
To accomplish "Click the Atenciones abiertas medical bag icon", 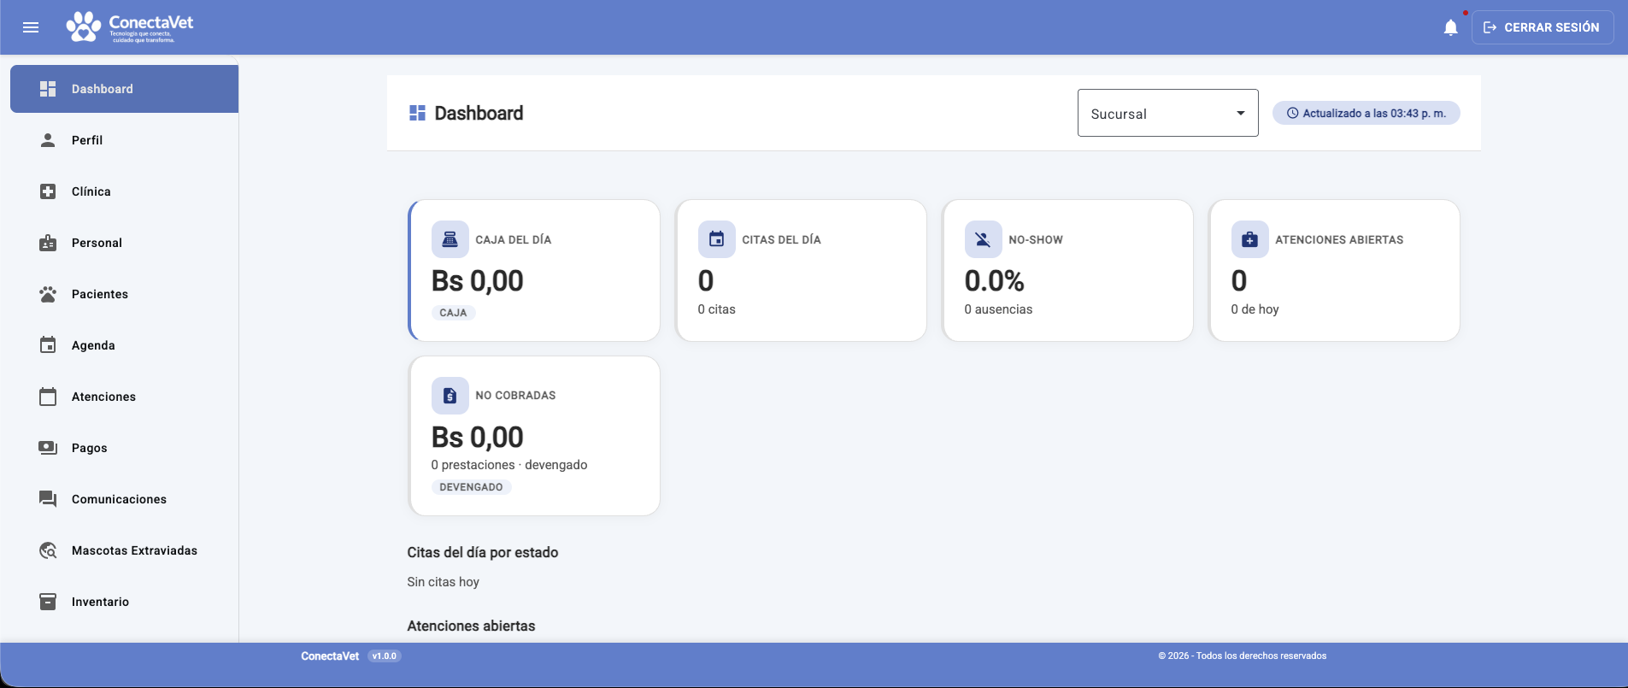I will pos(1249,239).
